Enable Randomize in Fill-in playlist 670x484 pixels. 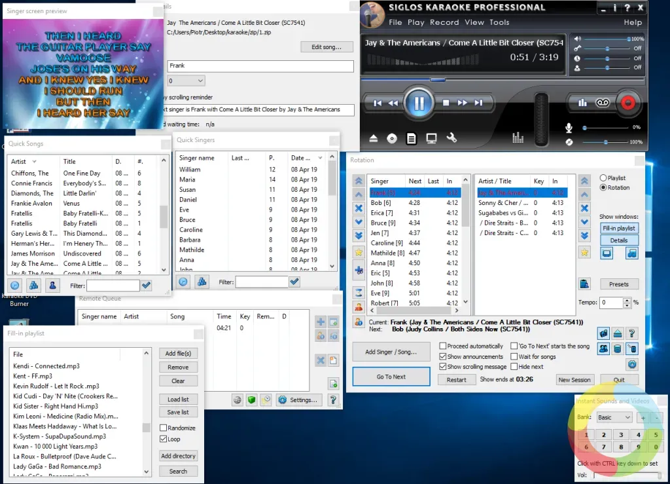coord(163,428)
